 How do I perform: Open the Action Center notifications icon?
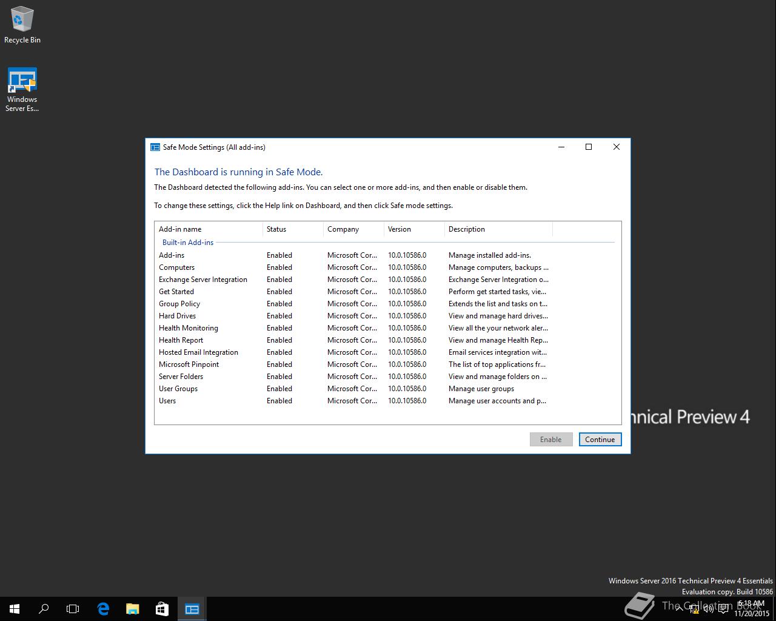click(723, 609)
